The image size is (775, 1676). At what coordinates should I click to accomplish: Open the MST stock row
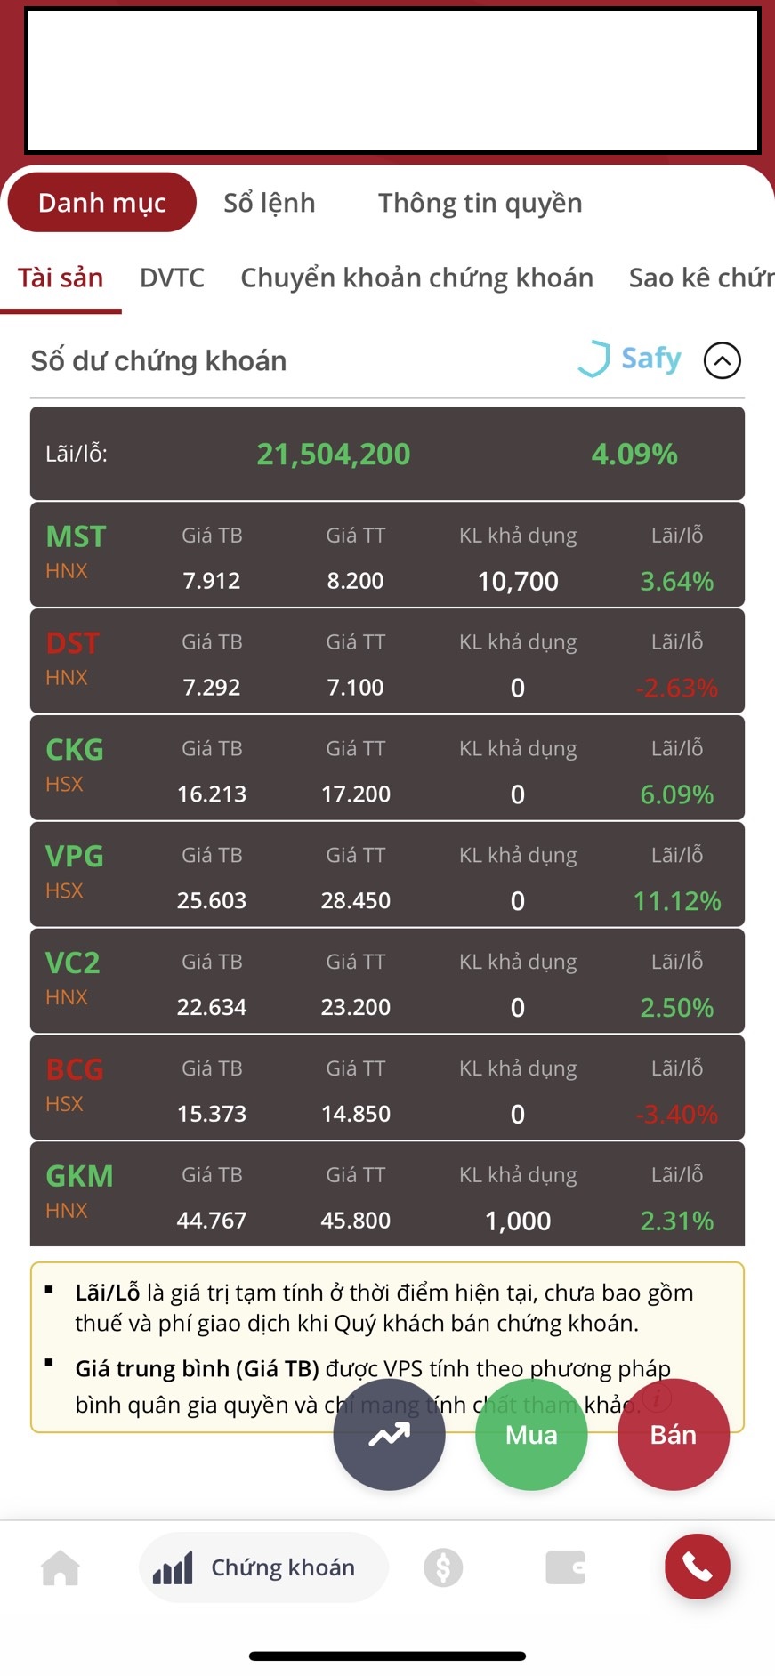coord(387,555)
